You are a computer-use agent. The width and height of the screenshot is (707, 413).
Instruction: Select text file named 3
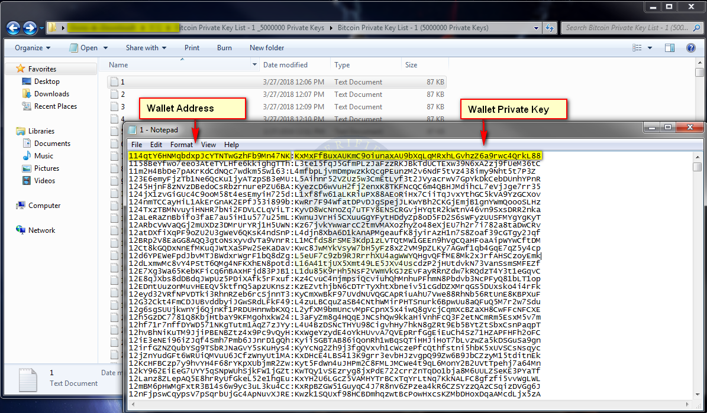point(277,107)
